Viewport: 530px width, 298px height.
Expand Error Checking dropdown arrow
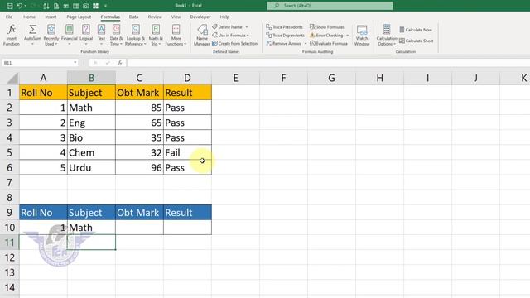(348, 35)
